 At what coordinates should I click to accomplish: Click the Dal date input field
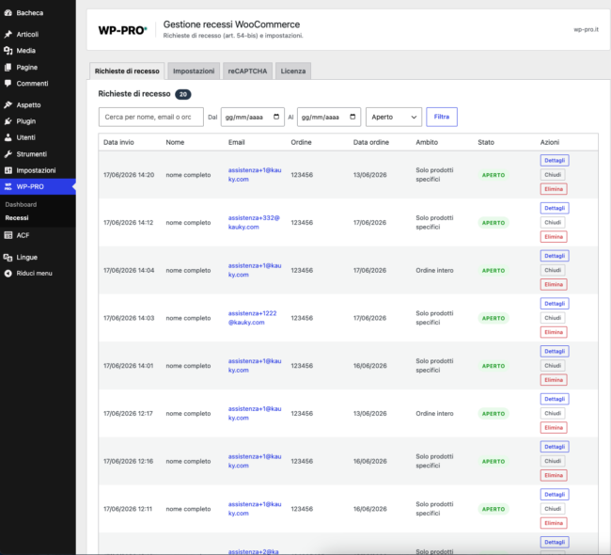[x=253, y=117]
